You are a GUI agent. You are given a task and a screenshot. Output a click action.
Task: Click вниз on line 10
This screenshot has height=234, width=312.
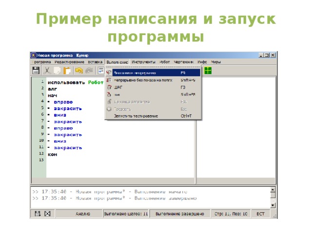point(60,141)
